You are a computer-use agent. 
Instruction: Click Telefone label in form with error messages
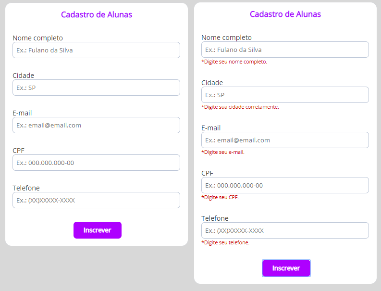215,218
